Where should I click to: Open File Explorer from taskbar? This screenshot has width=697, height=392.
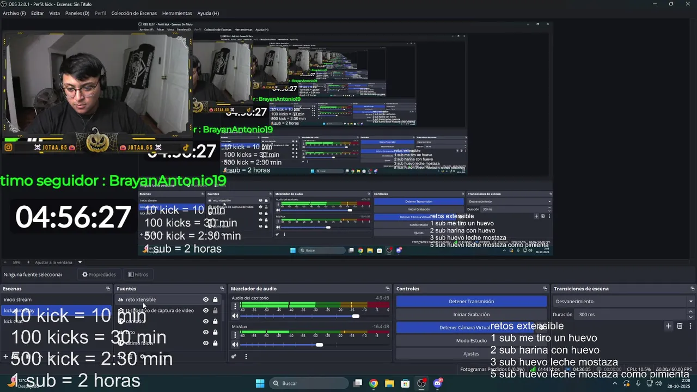(x=389, y=383)
